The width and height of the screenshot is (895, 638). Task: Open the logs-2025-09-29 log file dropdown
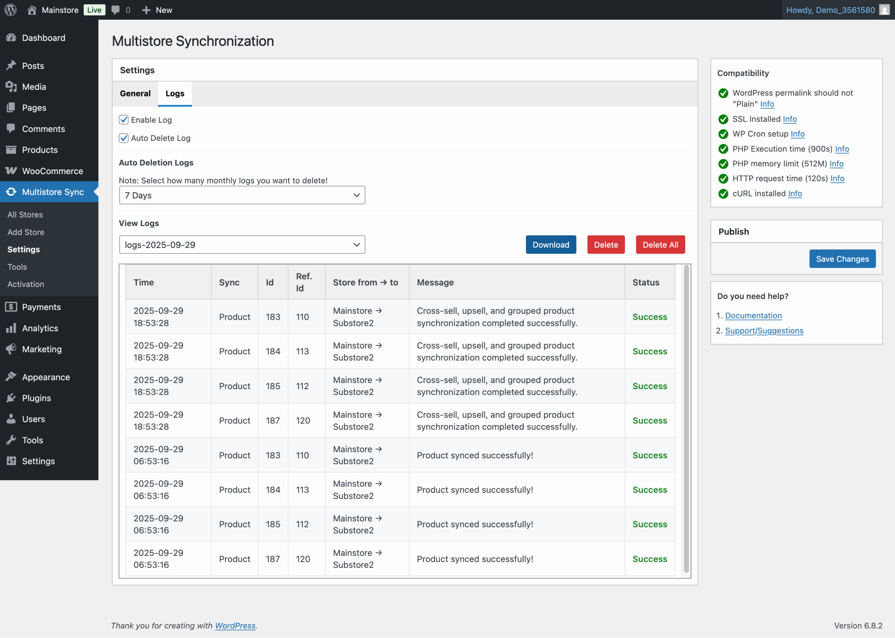tap(242, 245)
